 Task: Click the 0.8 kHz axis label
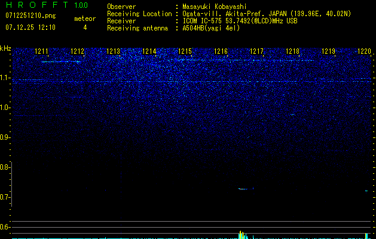tap(5, 167)
